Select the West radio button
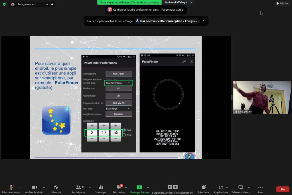292x195 pixels. click(x=124, y=135)
